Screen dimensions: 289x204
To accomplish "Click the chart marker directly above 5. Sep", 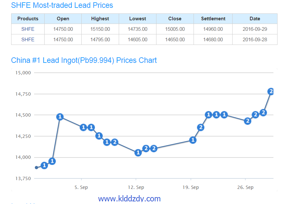I will pos(83,127).
